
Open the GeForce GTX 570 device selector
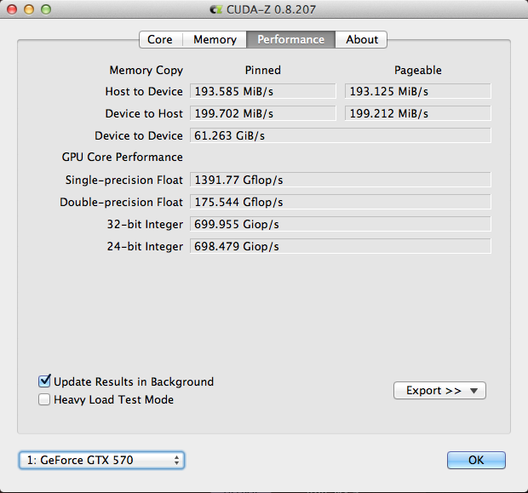coord(101,460)
